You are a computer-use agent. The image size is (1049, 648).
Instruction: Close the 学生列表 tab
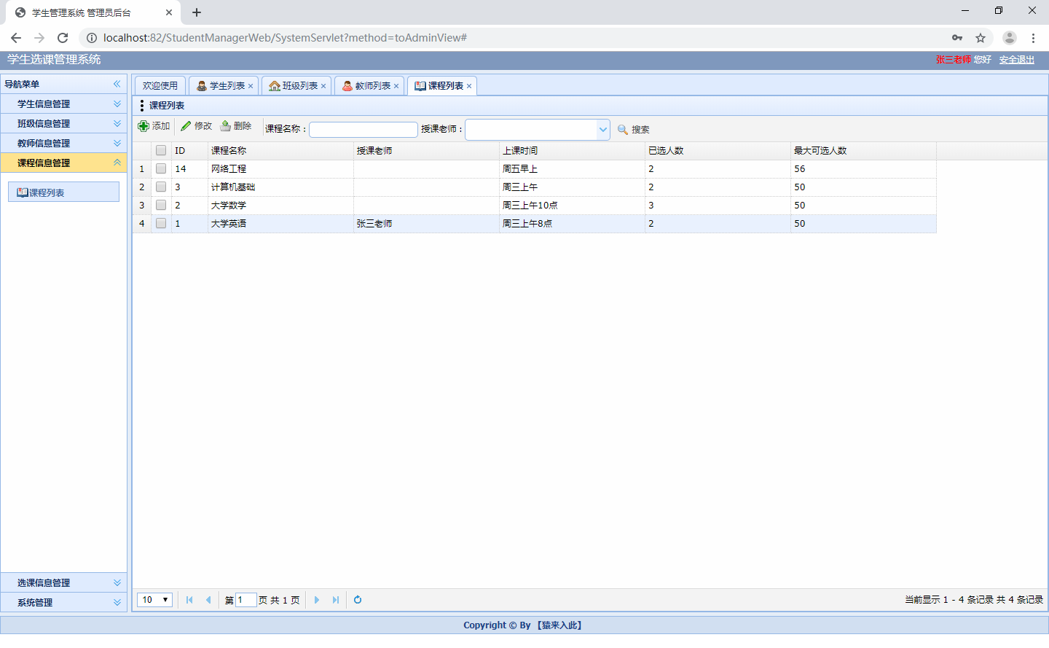251,86
